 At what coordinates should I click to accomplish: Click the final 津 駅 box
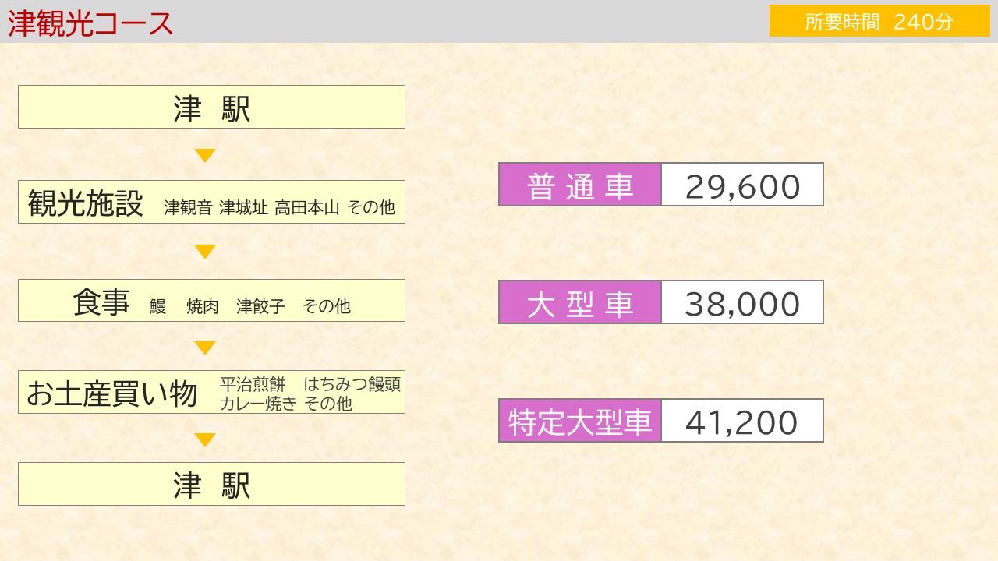(x=211, y=484)
